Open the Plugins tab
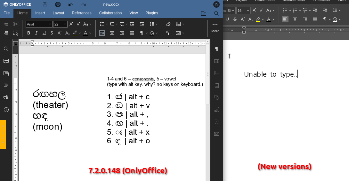 coord(151,13)
